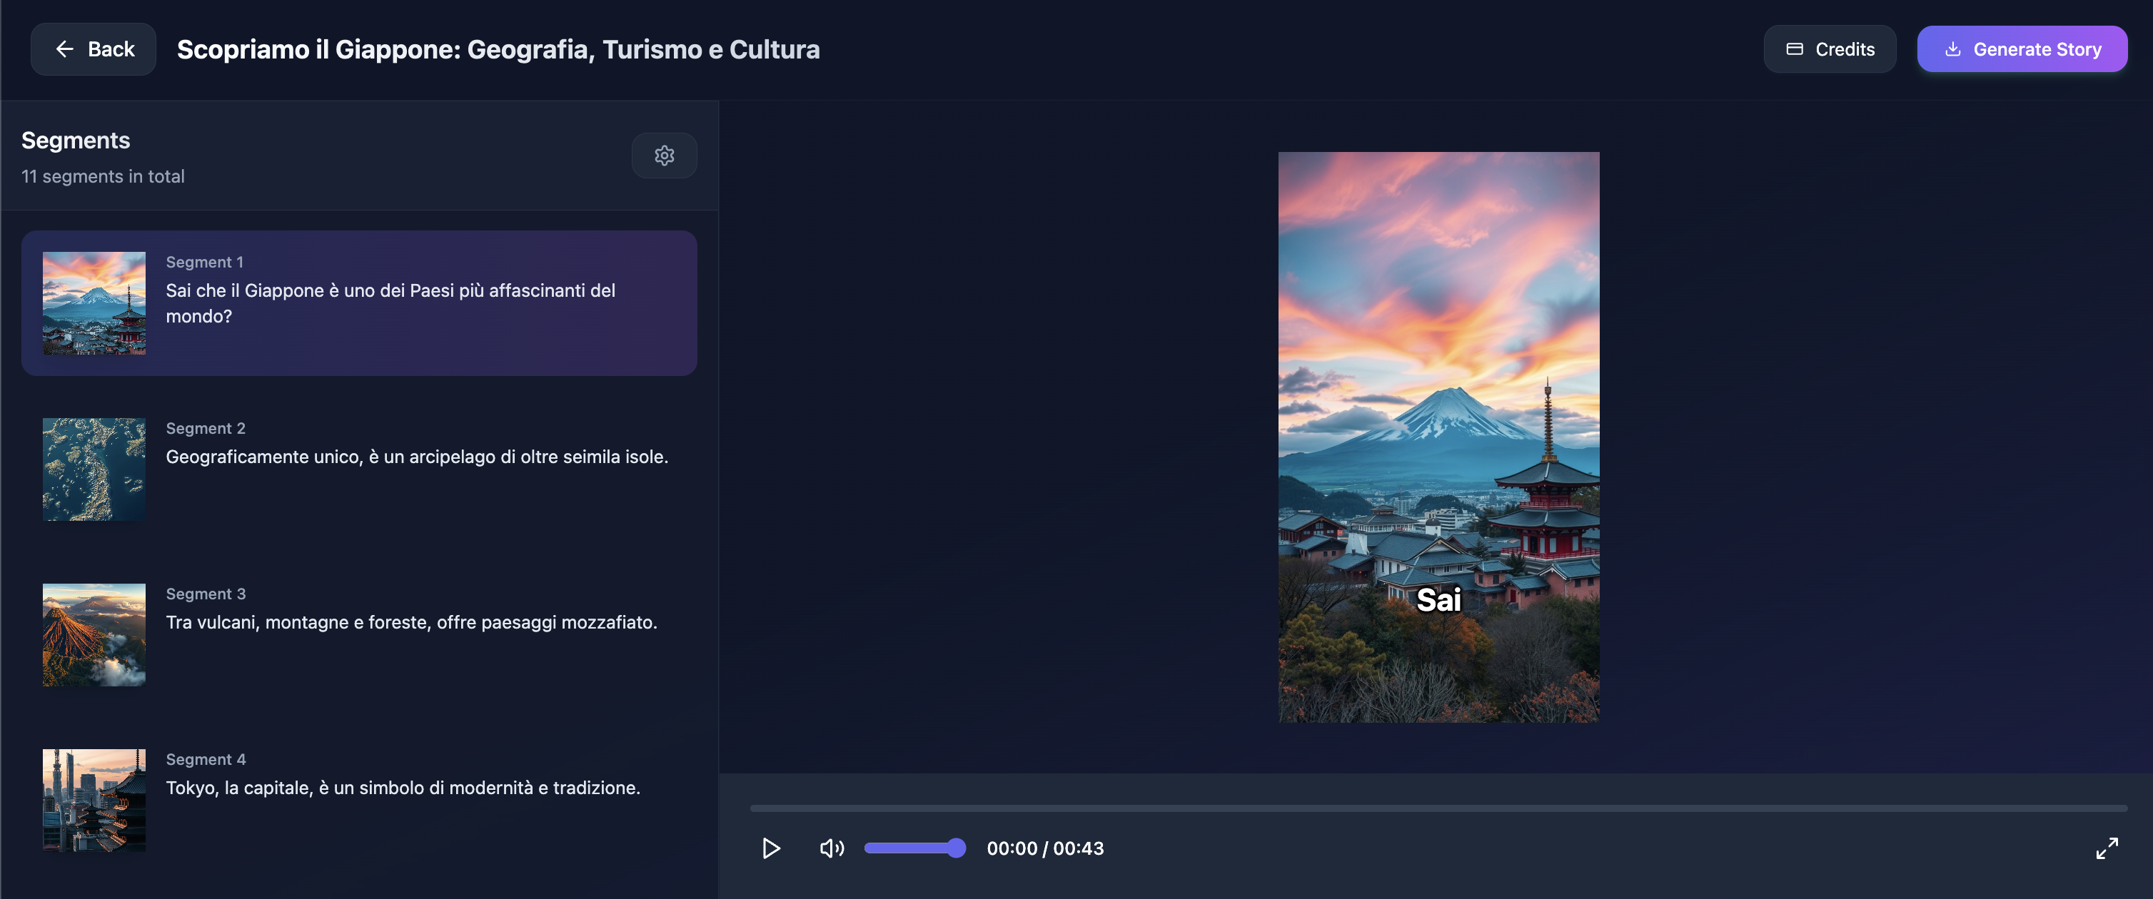The height and width of the screenshot is (899, 2153).
Task: Click Segment 4 Tokyo skyline thumbnail
Action: click(94, 800)
